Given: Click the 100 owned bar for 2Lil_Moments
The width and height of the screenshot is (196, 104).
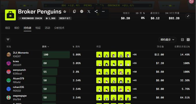Looking at the screenshot, I should point(56,55).
